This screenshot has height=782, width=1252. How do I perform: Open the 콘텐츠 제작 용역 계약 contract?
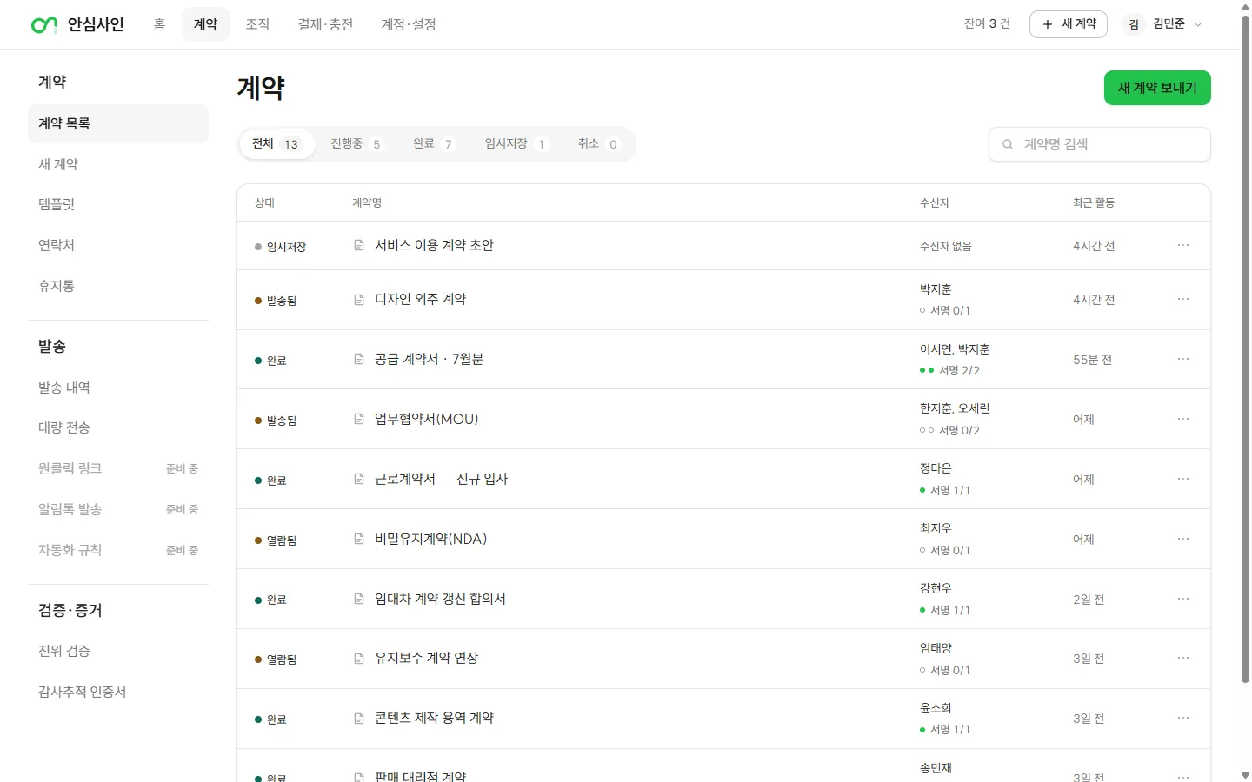434,718
